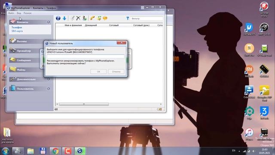Open the Octoplus FRP Tool desktop shortcut
This screenshot has width=275, height=155.
[x=264, y=93]
